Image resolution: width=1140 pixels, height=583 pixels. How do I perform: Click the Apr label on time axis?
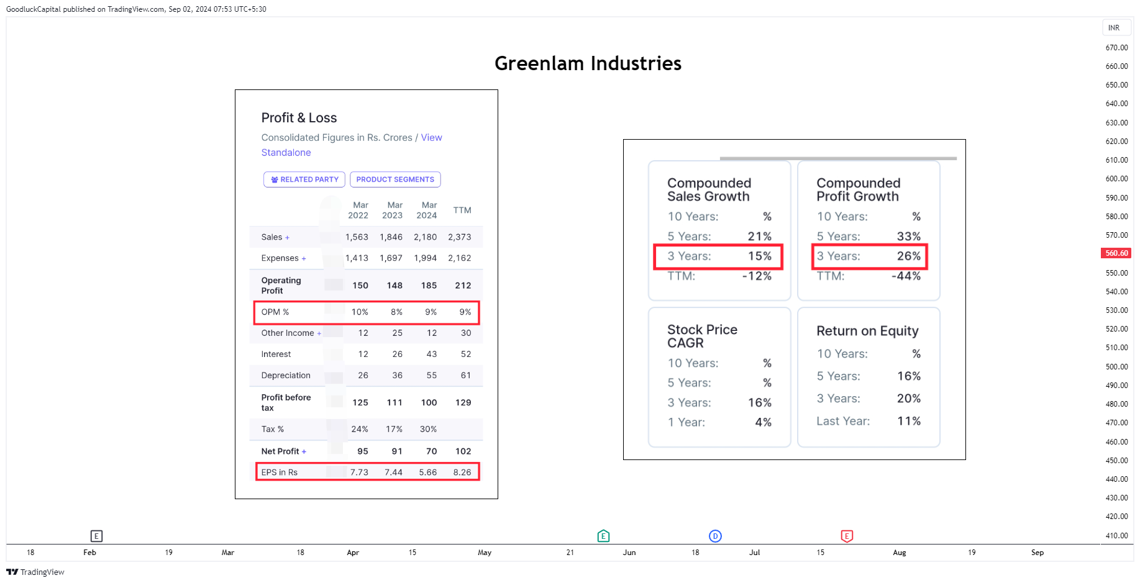point(353,553)
